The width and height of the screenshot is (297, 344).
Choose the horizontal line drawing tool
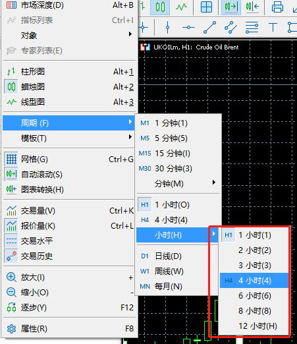188,28
